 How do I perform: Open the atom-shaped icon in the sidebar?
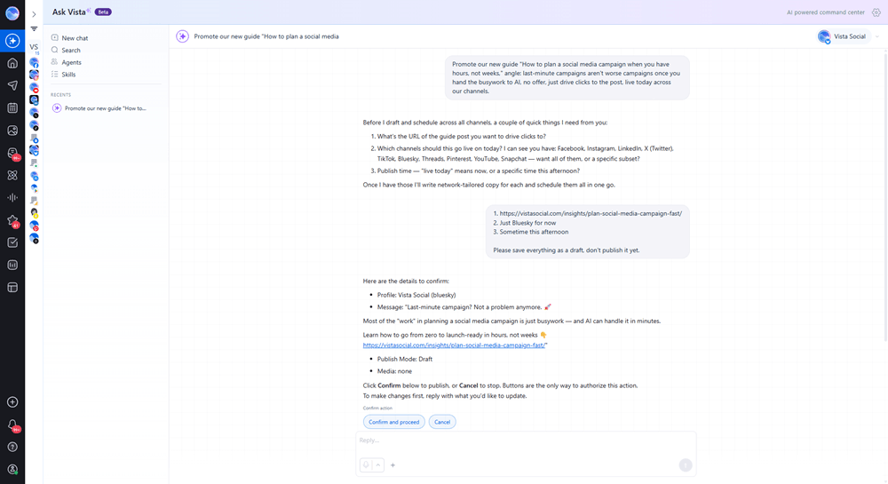tap(12, 176)
